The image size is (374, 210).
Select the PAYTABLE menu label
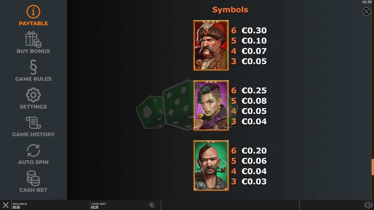click(33, 24)
